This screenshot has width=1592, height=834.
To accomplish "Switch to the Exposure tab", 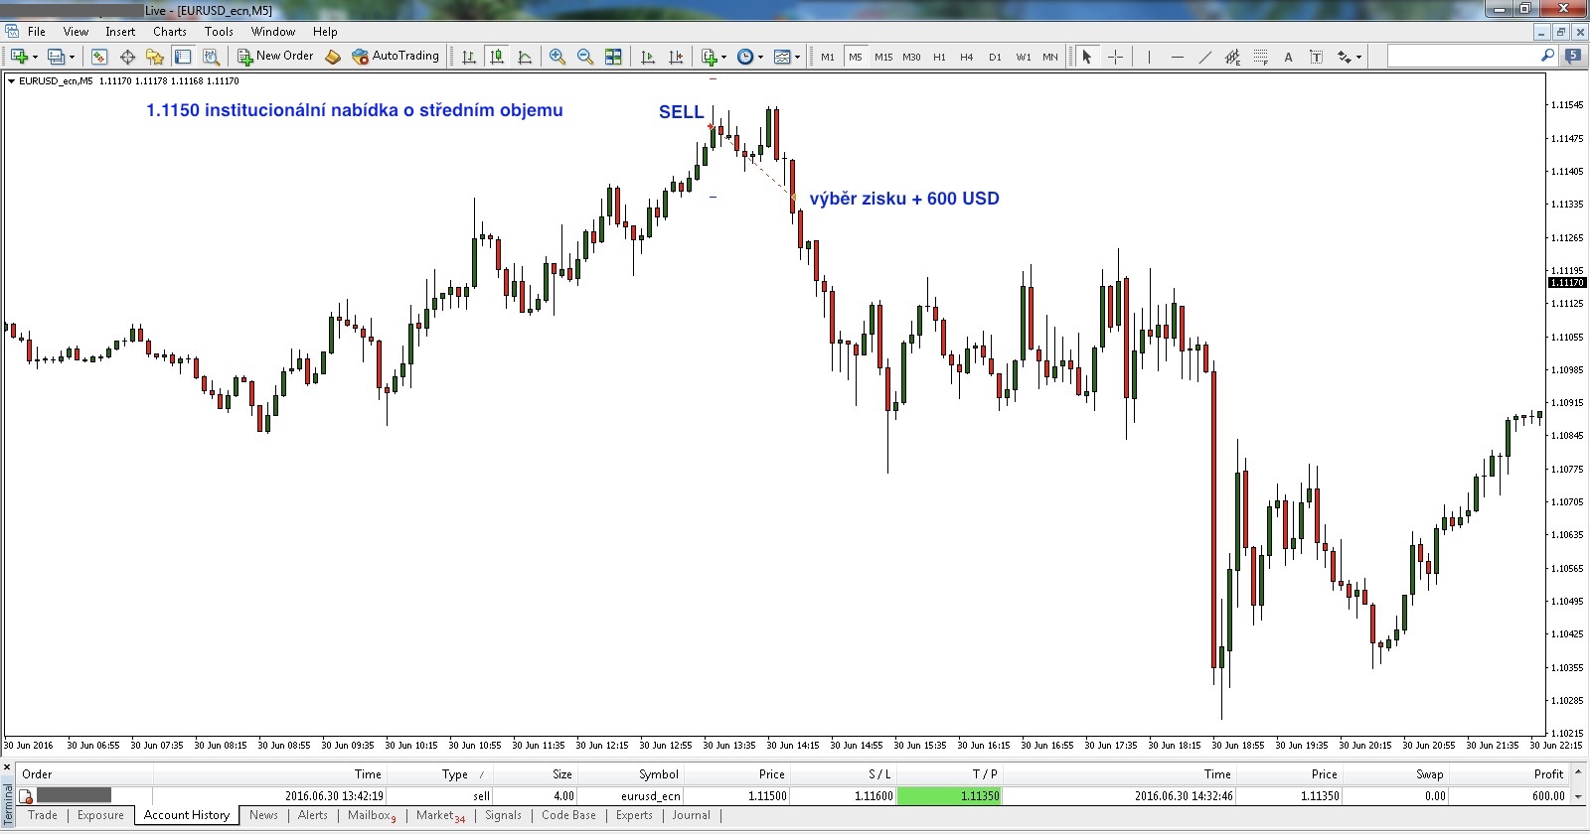I will pos(101,815).
